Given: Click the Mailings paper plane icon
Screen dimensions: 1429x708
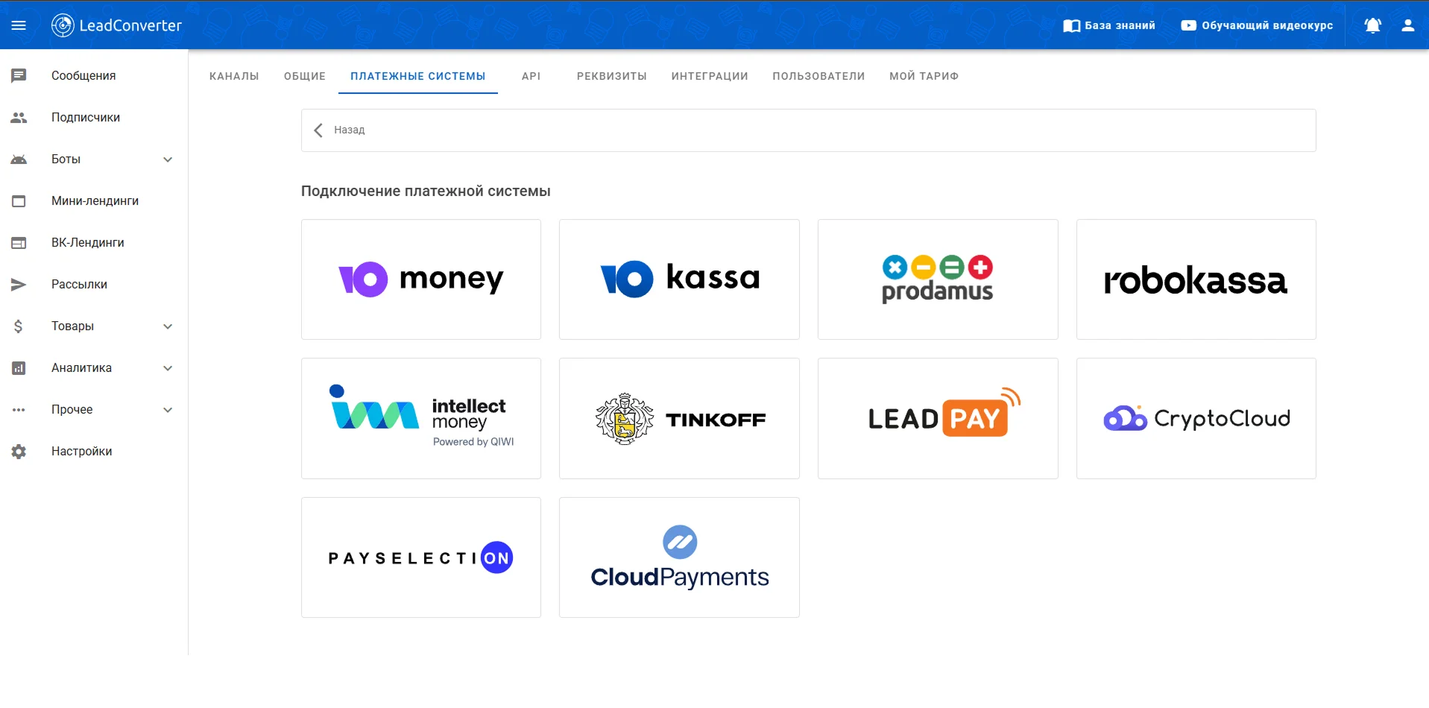Looking at the screenshot, I should (19, 285).
